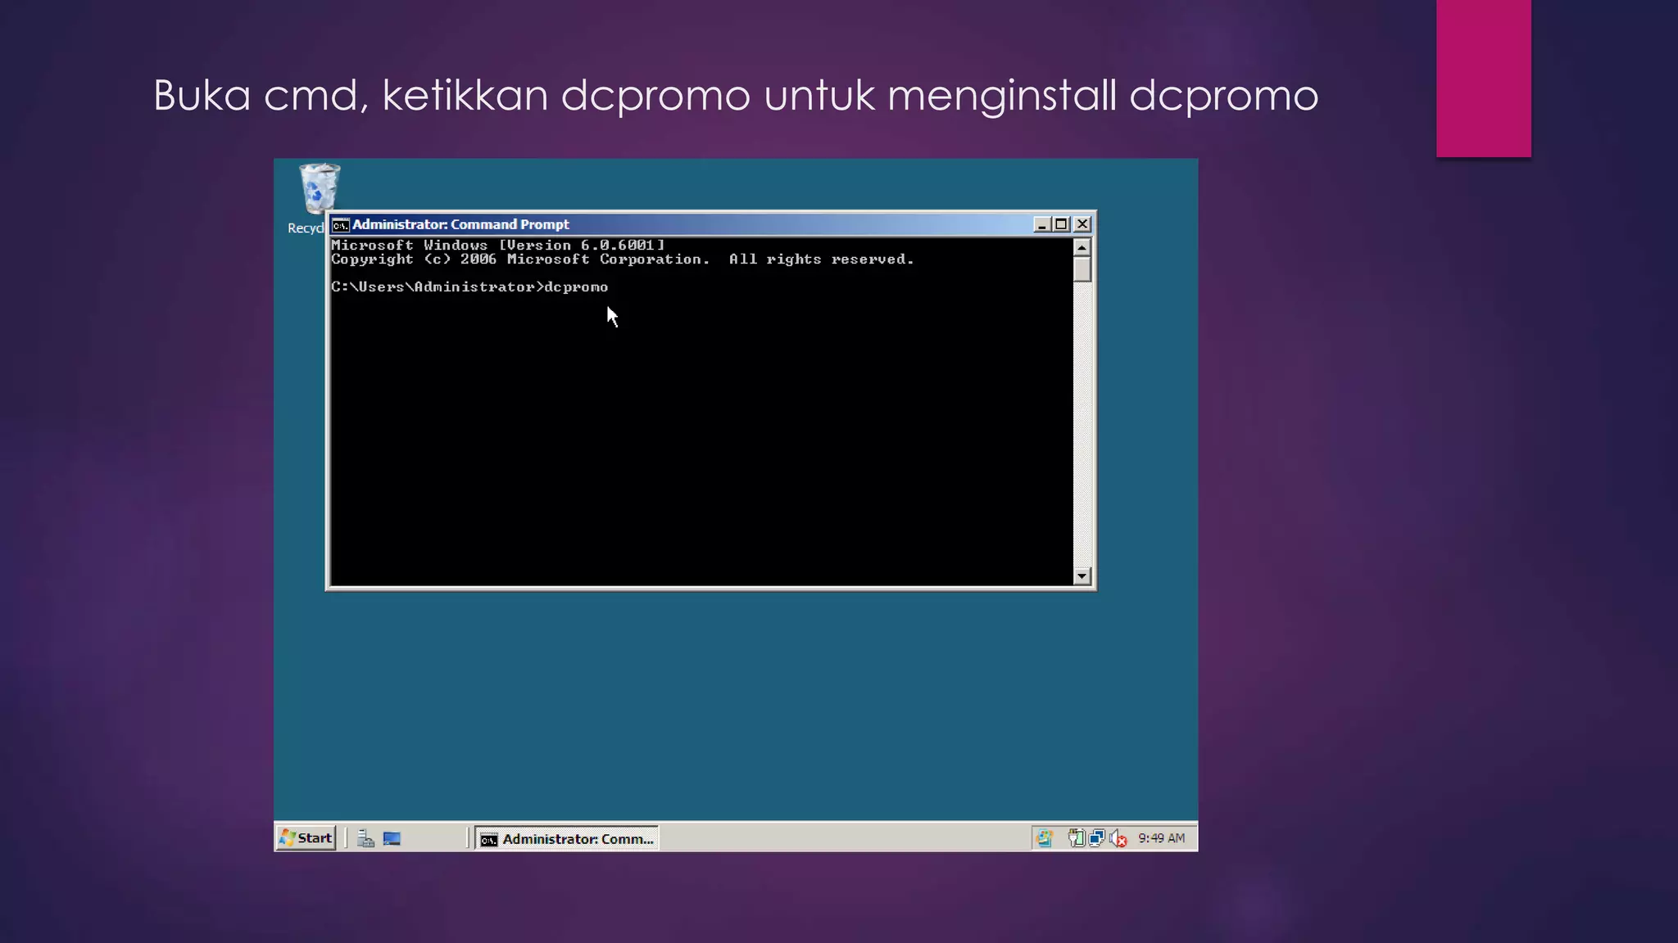The image size is (1678, 943).
Task: Maximize the Command Prompt window
Action: click(x=1061, y=224)
